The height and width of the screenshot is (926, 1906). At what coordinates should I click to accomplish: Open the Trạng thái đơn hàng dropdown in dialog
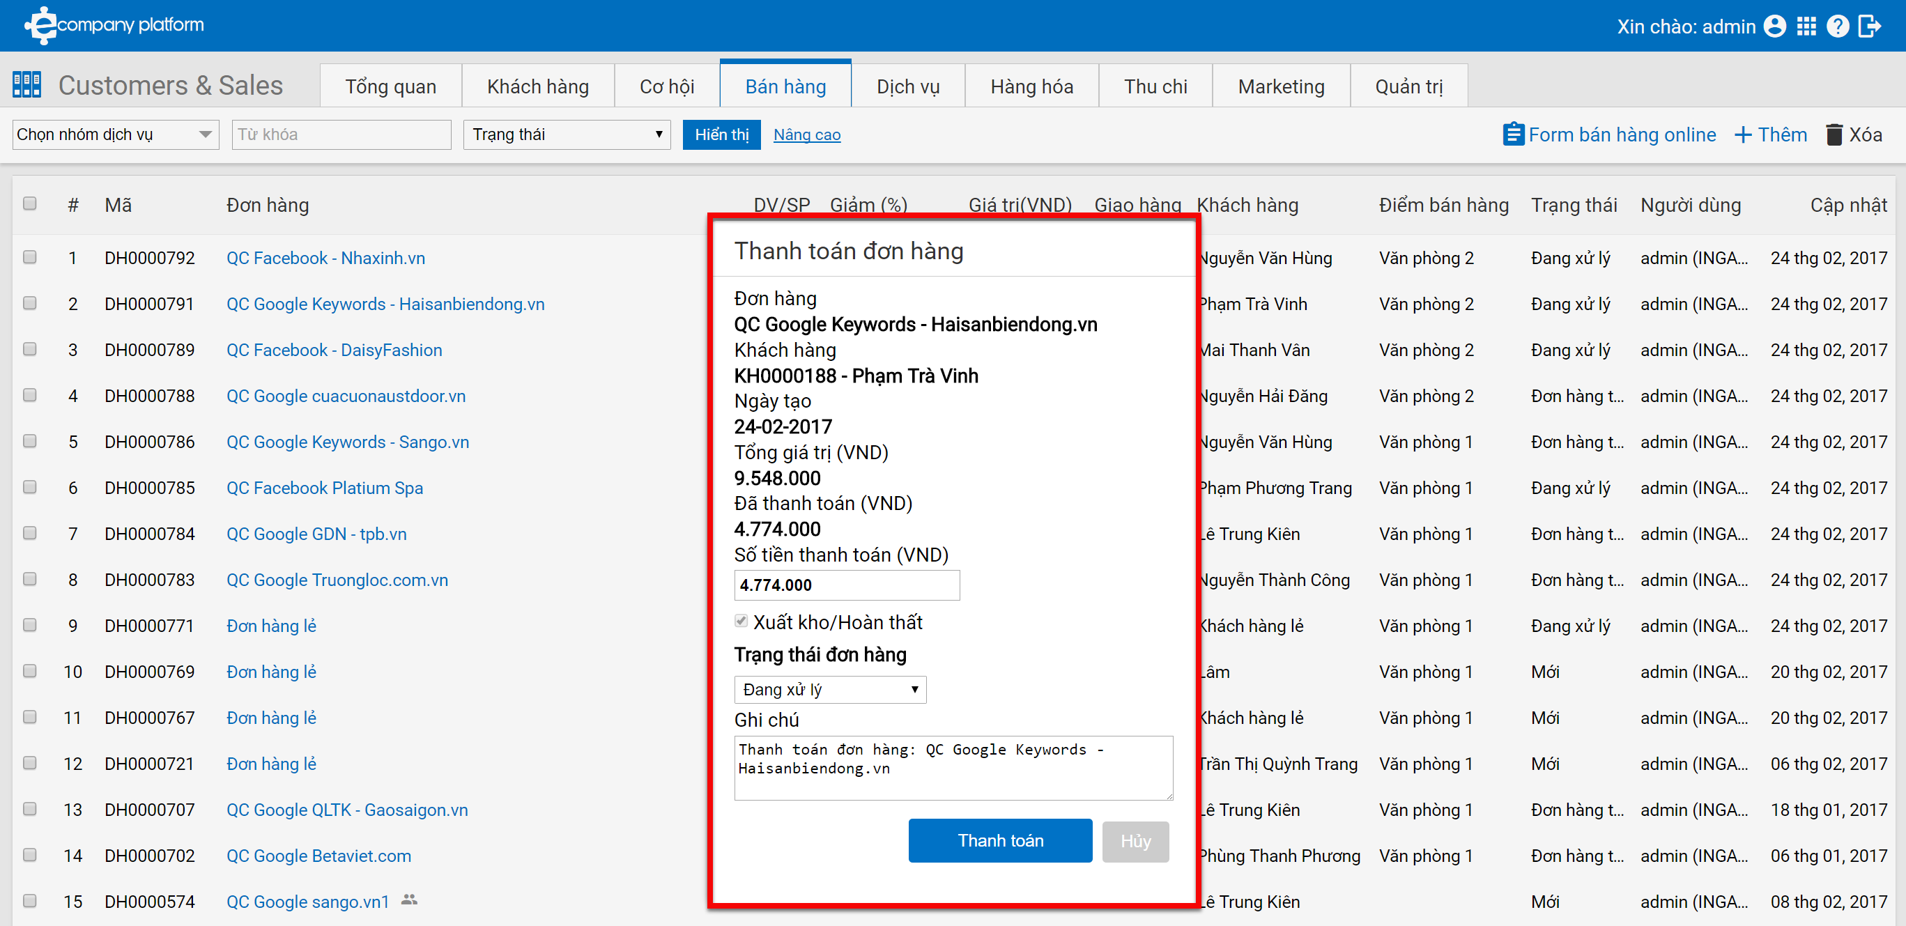(829, 689)
